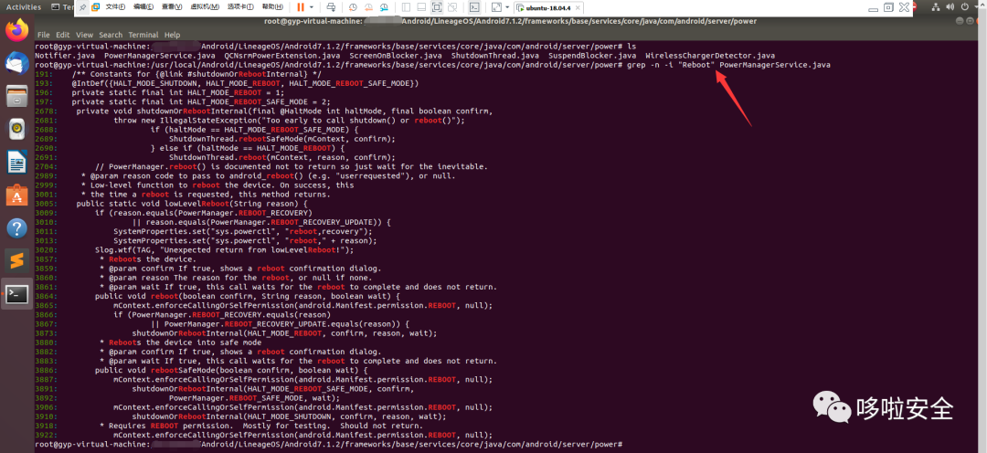Open the terminal Terminal menu

tap(143, 36)
